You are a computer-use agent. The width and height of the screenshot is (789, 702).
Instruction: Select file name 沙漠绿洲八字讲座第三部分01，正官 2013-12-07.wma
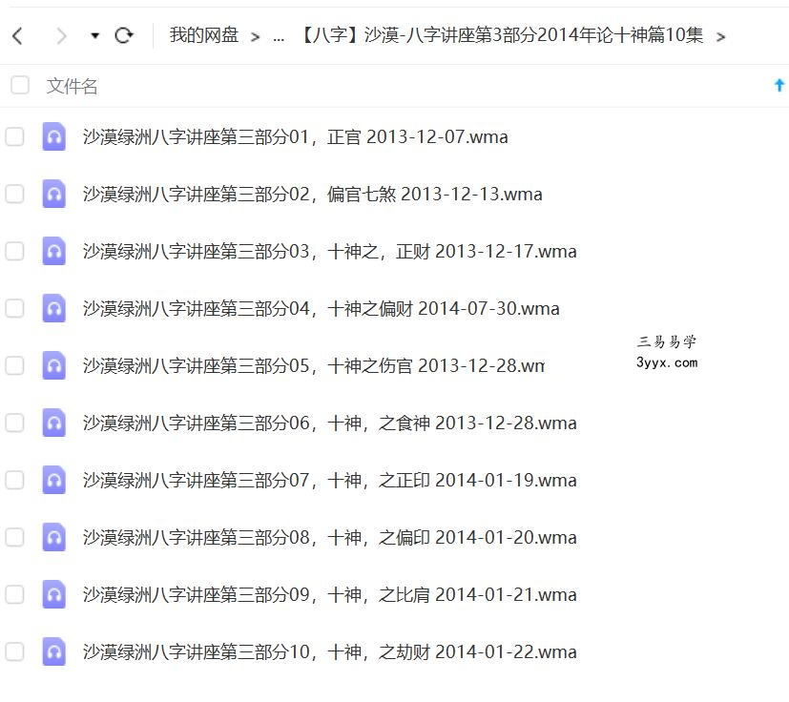pyautogui.click(x=296, y=137)
